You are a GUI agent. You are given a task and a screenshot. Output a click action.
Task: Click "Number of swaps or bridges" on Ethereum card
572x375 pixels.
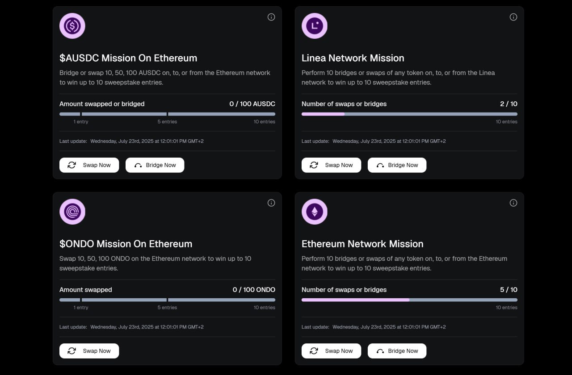344,290
